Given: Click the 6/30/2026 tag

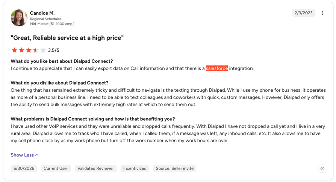Looking at the screenshot, I should coord(24,168).
